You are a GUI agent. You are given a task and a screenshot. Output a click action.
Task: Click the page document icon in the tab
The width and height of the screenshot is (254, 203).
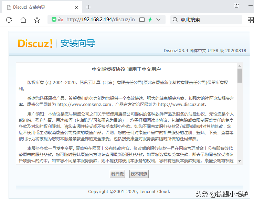coord(9,7)
